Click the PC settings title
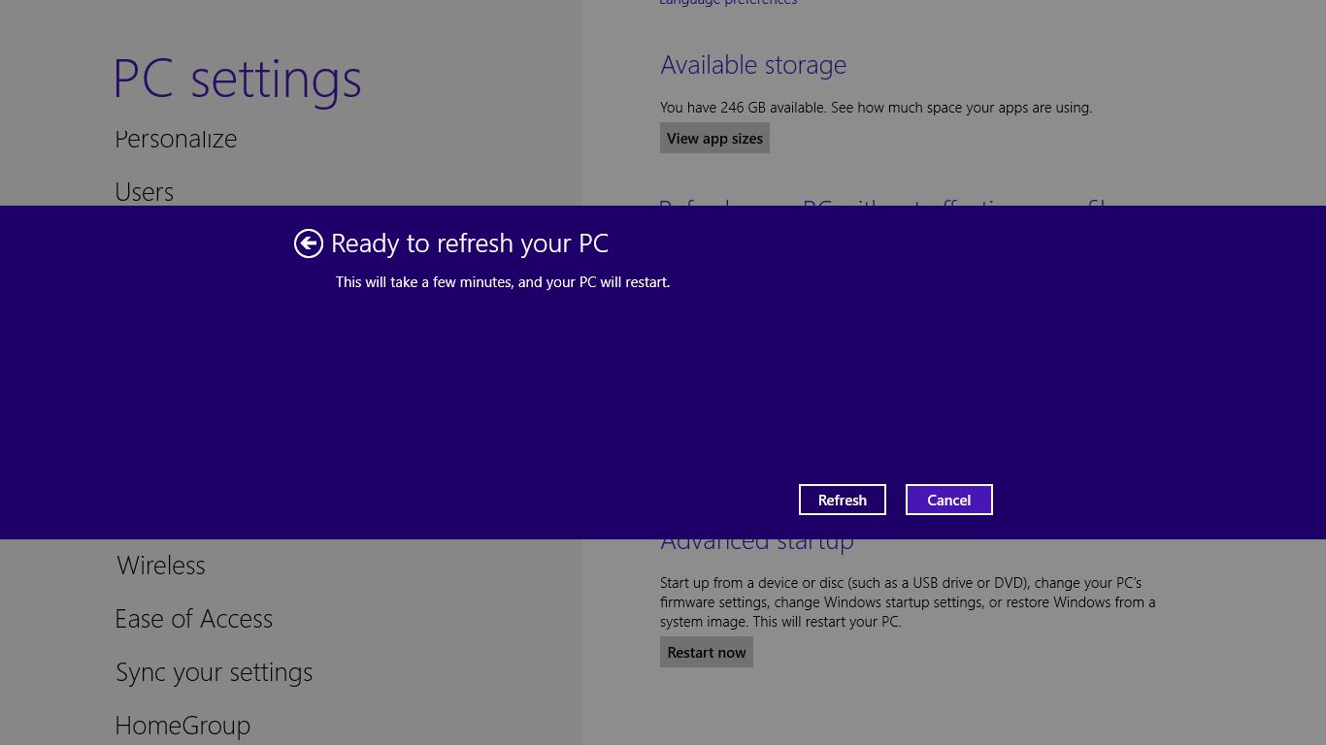 point(238,80)
